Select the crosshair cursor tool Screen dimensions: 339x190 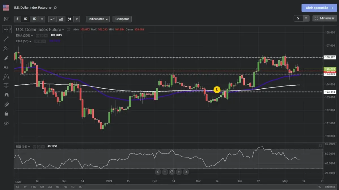pos(6,29)
